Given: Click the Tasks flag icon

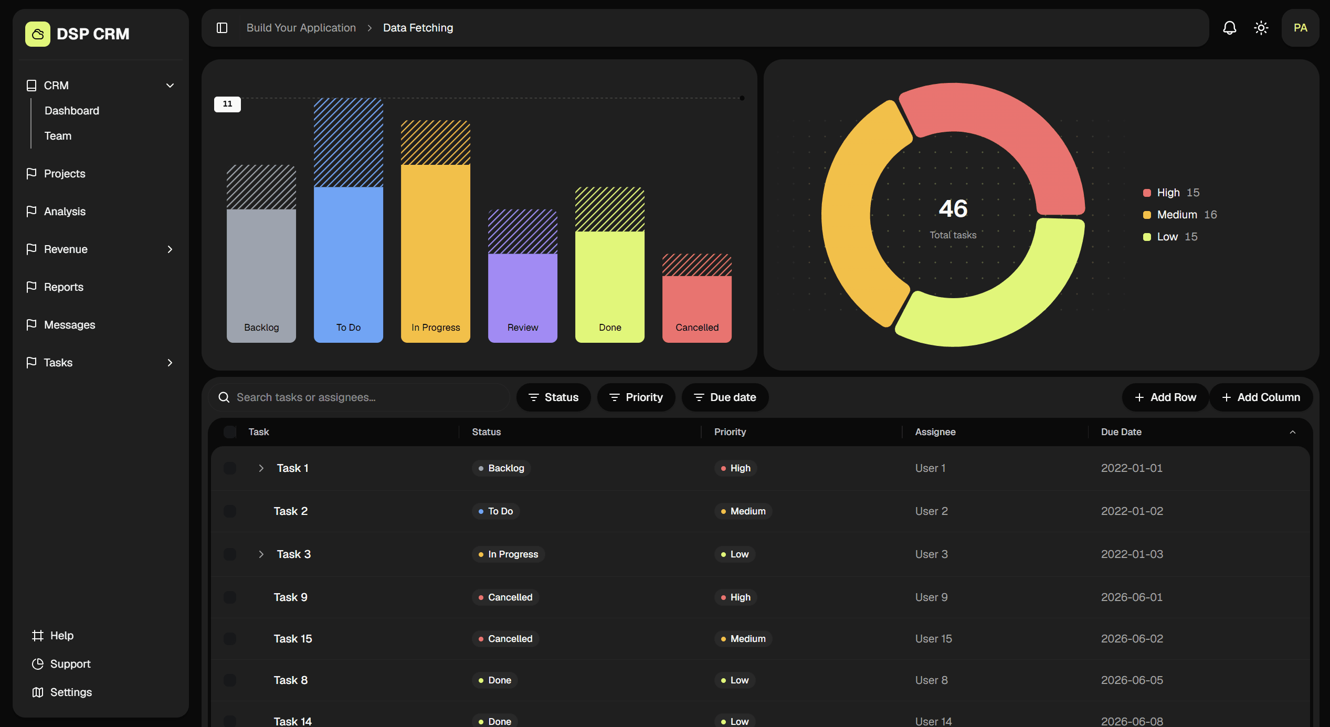Looking at the screenshot, I should [31, 362].
